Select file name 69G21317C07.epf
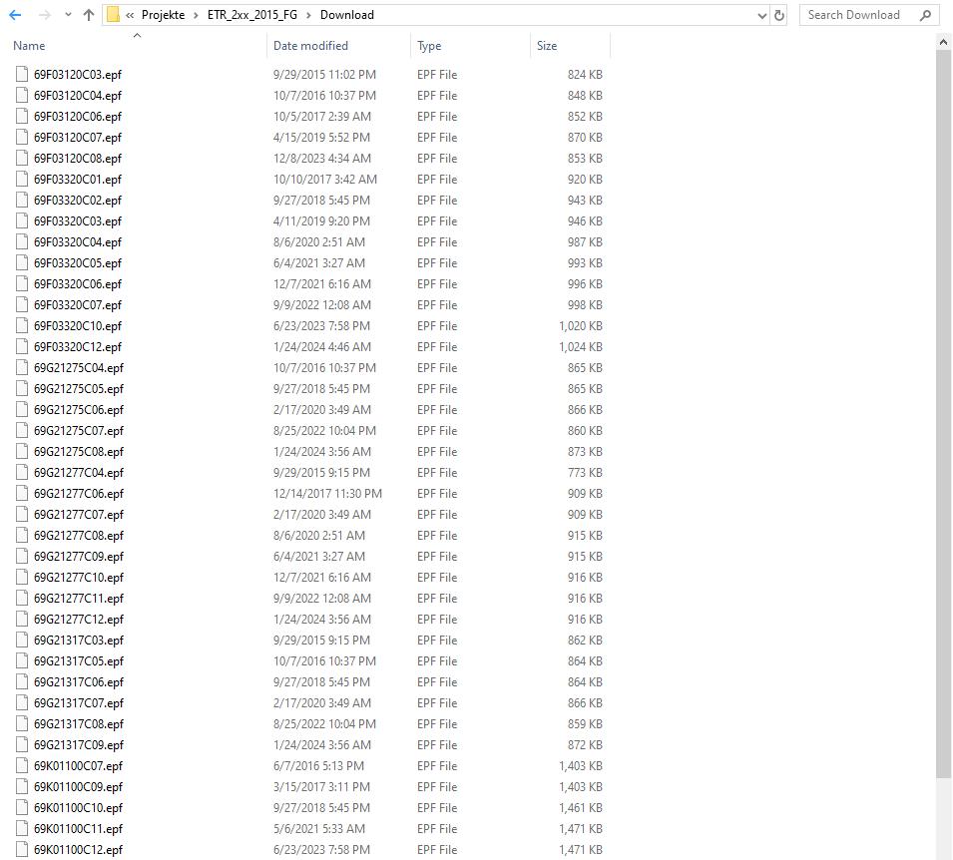 pyautogui.click(x=79, y=703)
